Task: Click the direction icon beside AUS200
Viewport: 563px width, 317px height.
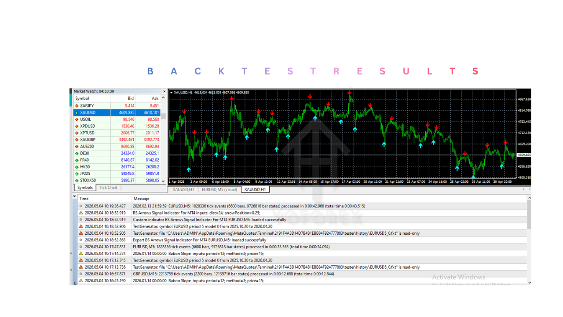Action: tap(77, 147)
